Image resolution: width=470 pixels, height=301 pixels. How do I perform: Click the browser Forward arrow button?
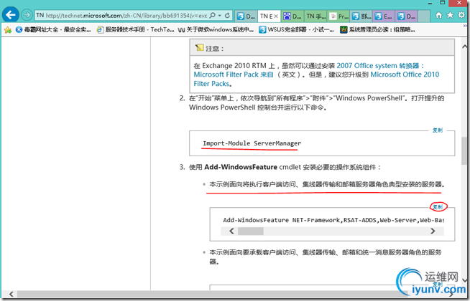coord(27,15)
